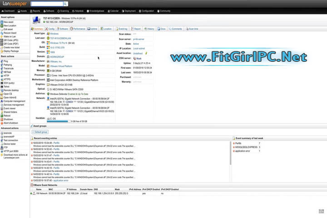Click the Deploy Package icon
Image resolution: width=327 pixels, height=218 pixels.
(x=2, y=51)
